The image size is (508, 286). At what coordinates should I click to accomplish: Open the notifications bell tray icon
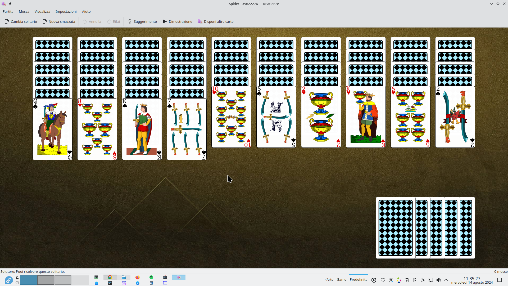tap(383, 280)
